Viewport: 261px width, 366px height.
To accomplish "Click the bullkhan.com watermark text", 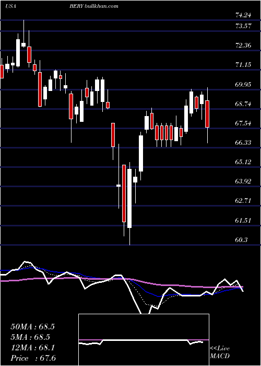I will [101, 6].
